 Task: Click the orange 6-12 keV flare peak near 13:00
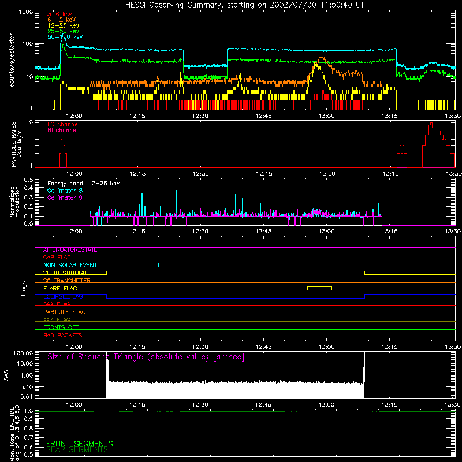[321, 57]
